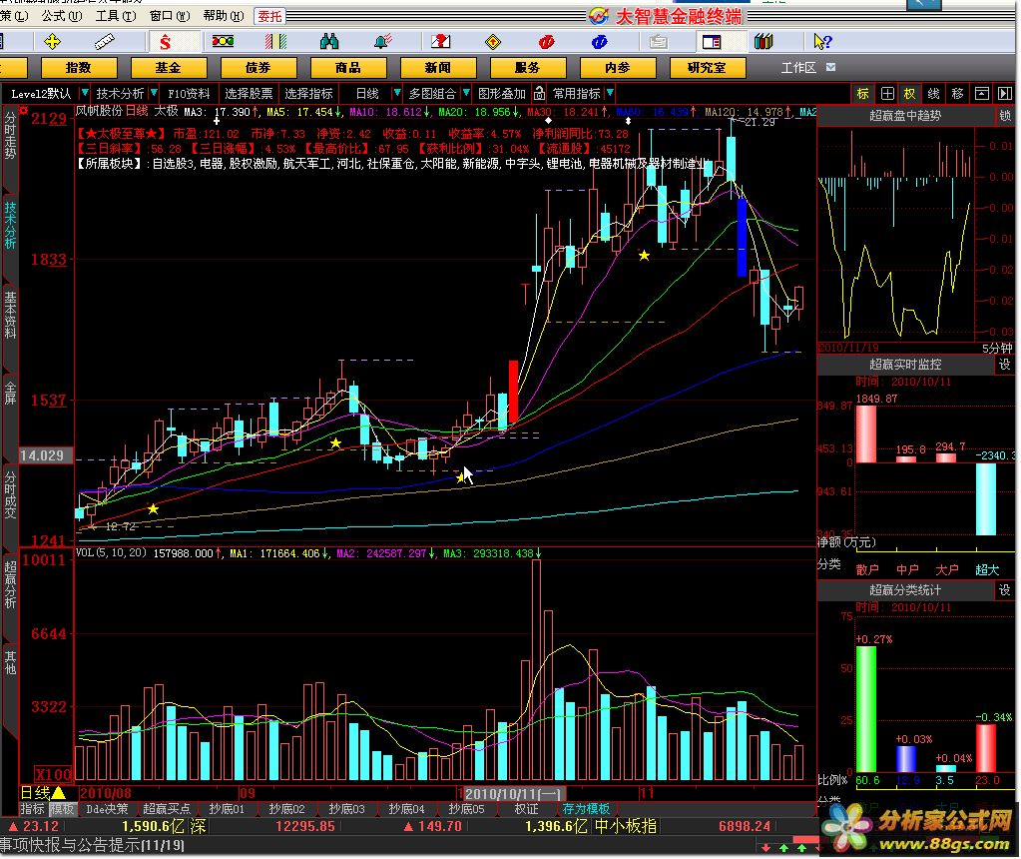Open the 工作区 workspace dropdown
The height and width of the screenshot is (859, 1021).
click(x=830, y=67)
